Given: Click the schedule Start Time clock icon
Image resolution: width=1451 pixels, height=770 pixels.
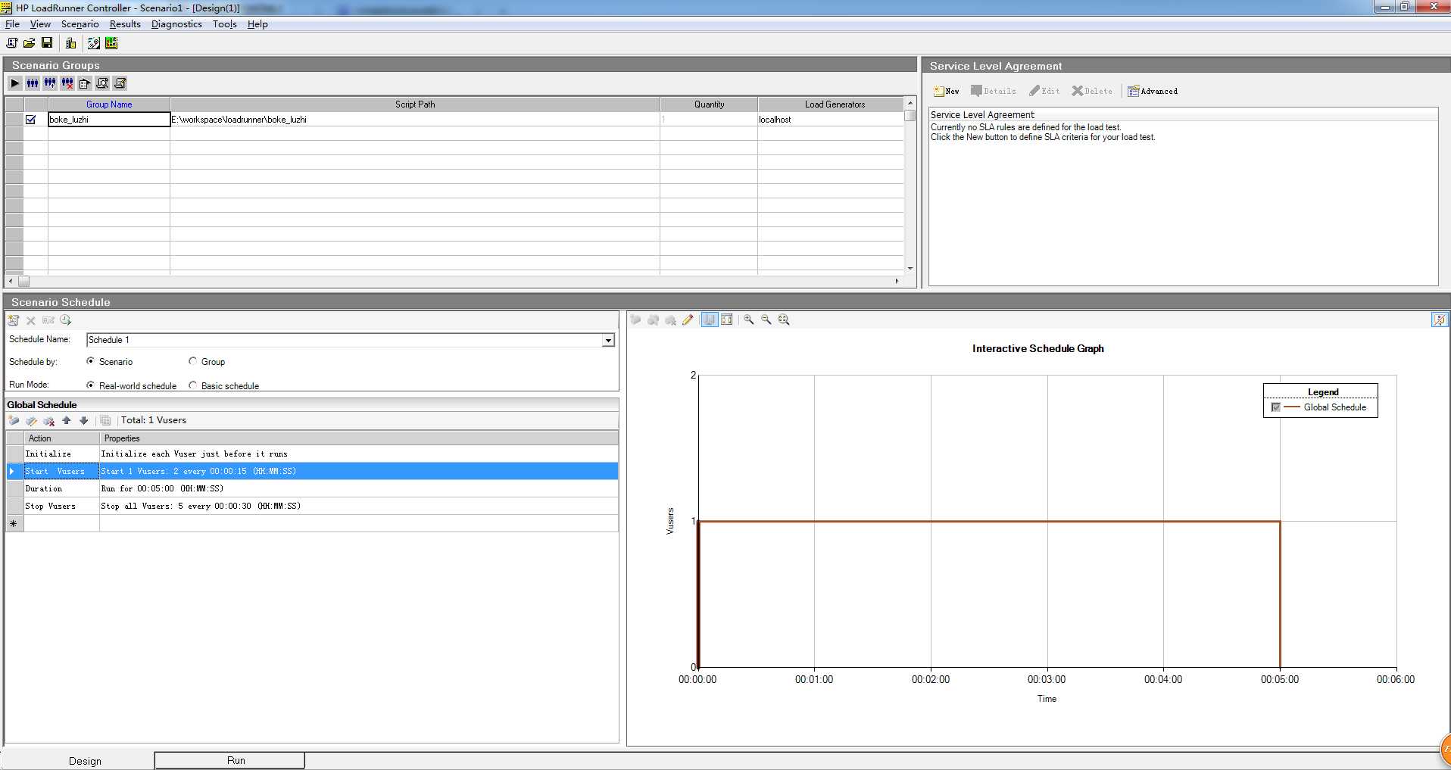Looking at the screenshot, I should [x=66, y=320].
